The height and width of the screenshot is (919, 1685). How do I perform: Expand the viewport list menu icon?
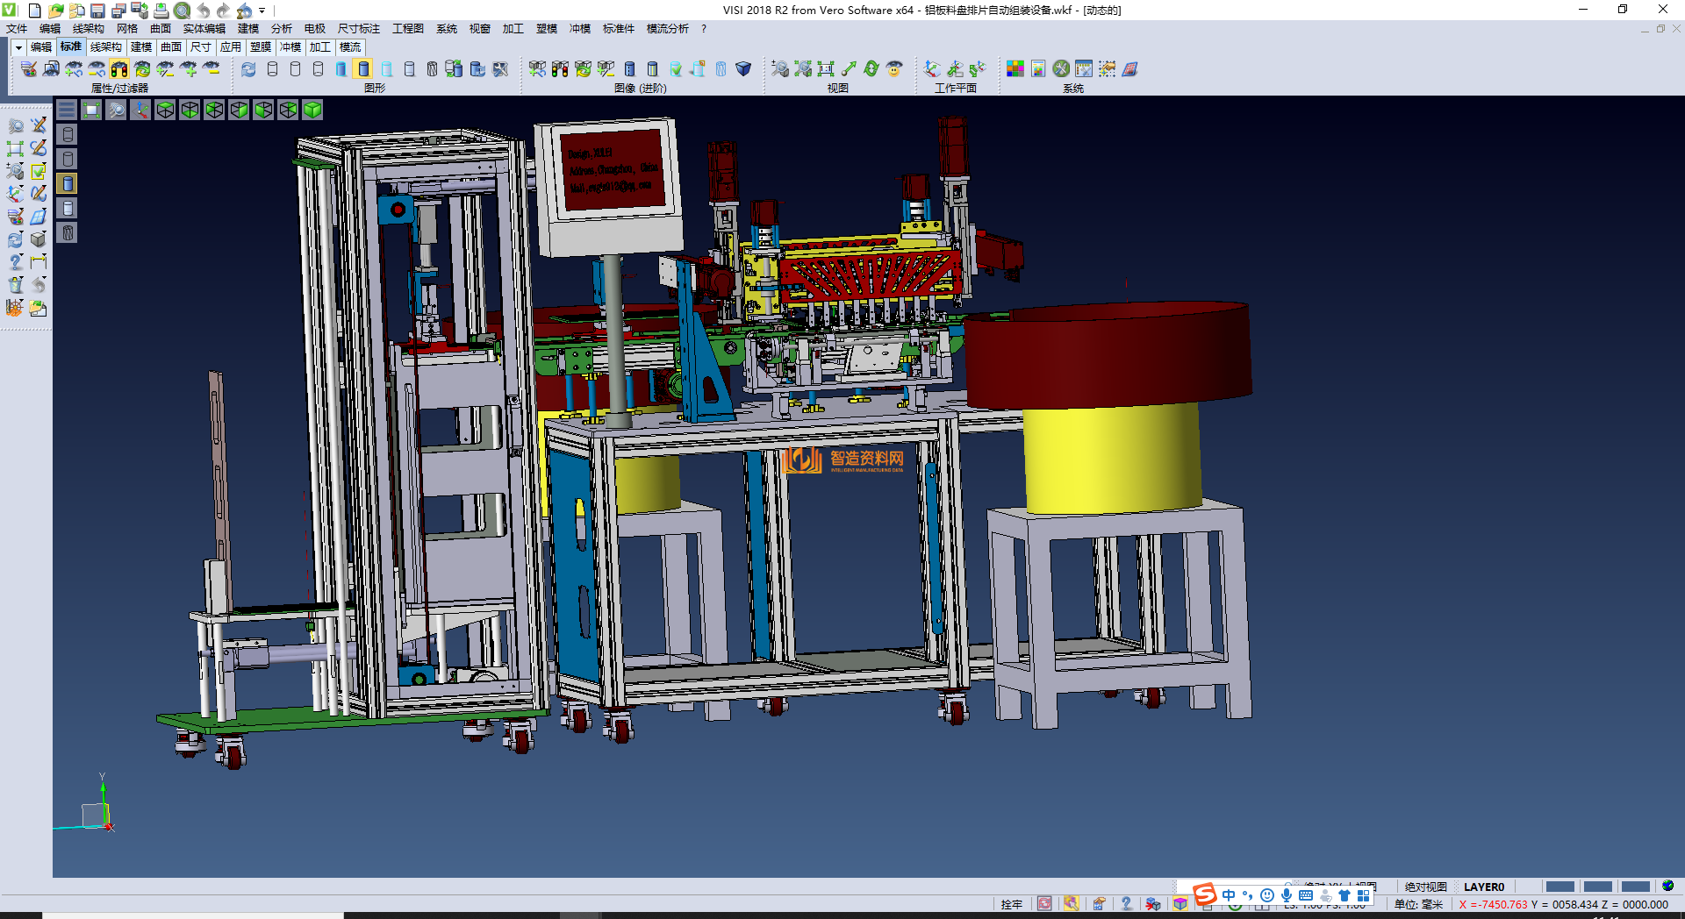click(x=67, y=110)
